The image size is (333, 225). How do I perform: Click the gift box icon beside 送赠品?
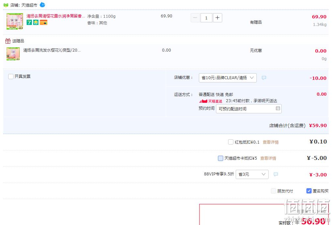click(x=8, y=41)
